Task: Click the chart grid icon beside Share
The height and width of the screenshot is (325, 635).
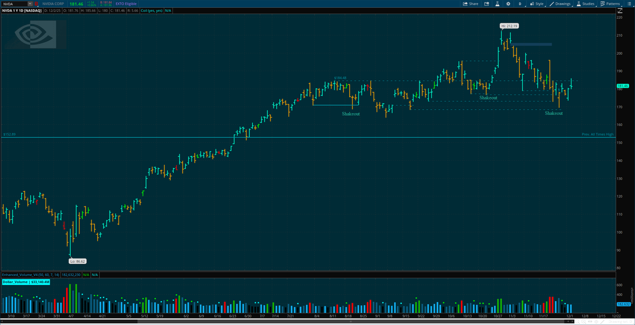Action: (x=487, y=4)
